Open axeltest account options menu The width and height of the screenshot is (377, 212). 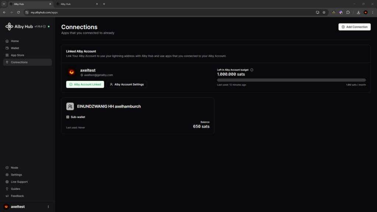click(x=48, y=207)
